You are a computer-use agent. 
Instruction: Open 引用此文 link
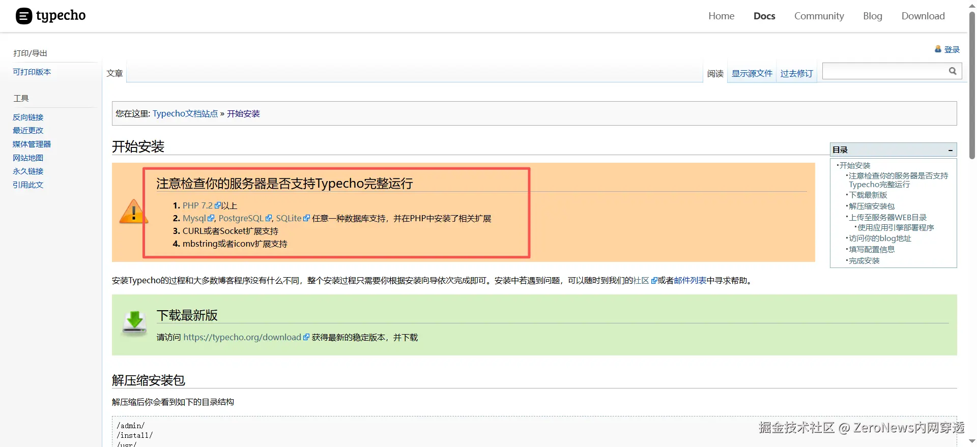28,185
